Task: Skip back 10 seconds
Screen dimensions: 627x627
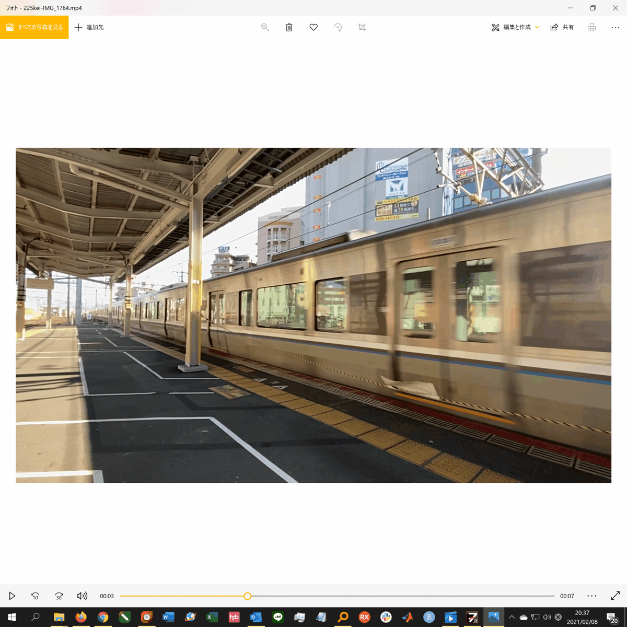Action: (35, 596)
